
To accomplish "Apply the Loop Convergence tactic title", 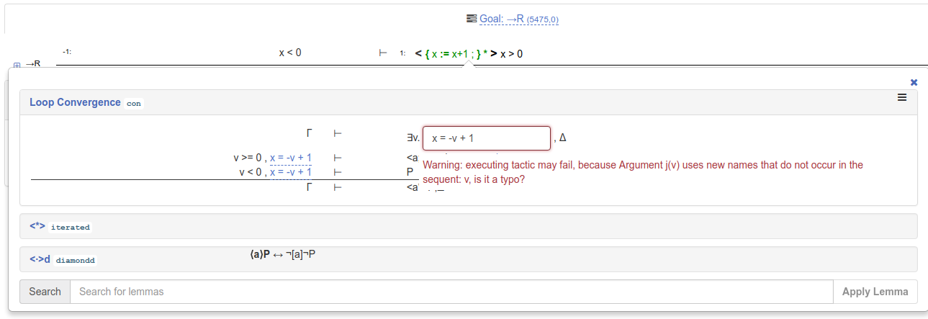I will pos(75,102).
